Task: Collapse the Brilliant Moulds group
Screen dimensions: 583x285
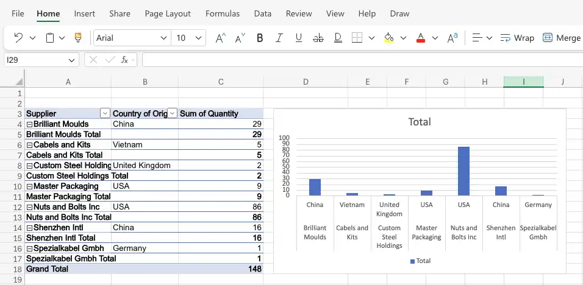Action: [x=29, y=124]
